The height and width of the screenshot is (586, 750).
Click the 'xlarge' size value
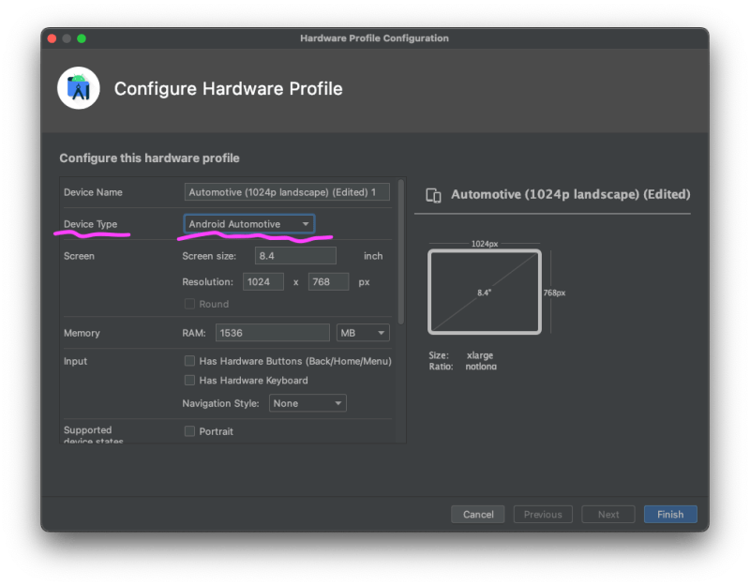(480, 355)
